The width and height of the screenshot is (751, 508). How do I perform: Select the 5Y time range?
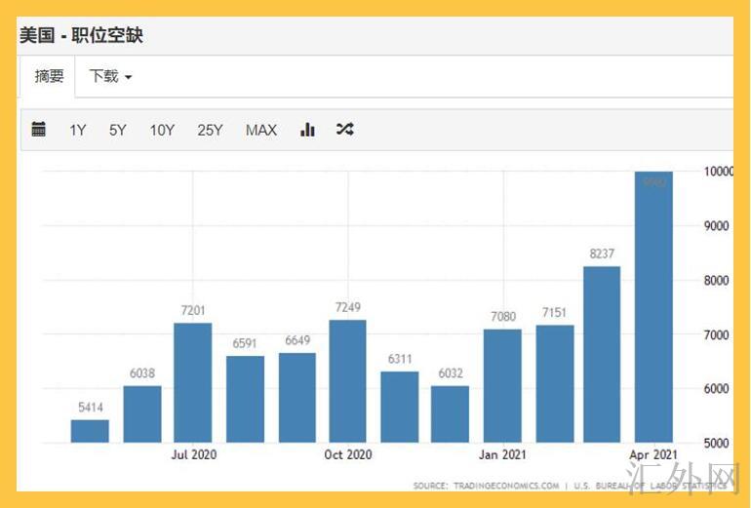(118, 130)
